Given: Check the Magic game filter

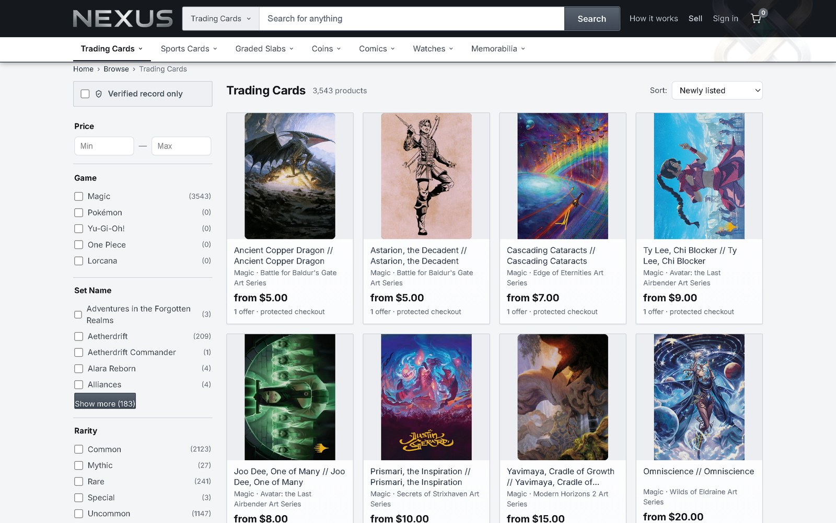Looking at the screenshot, I should pyautogui.click(x=78, y=197).
